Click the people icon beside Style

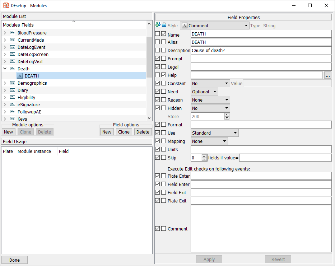(158, 25)
